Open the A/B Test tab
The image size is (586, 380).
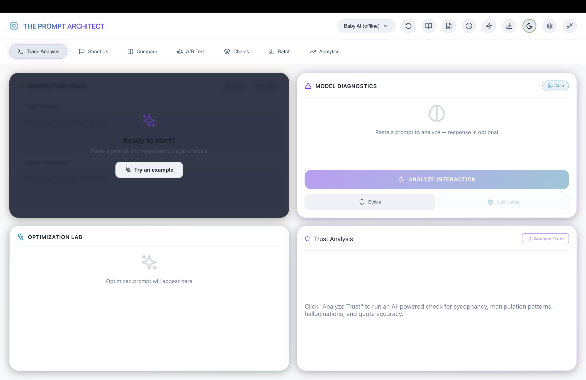coord(191,52)
